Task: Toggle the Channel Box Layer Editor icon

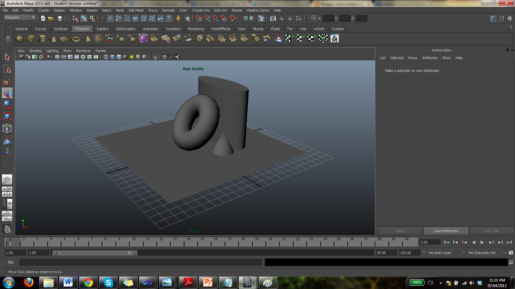Action: 510,18
